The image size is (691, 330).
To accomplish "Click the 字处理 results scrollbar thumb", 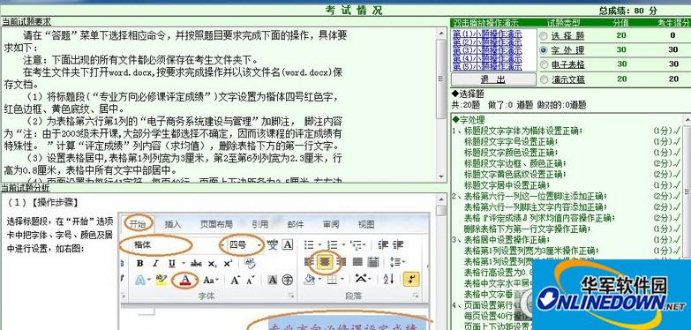I will click(687, 191).
